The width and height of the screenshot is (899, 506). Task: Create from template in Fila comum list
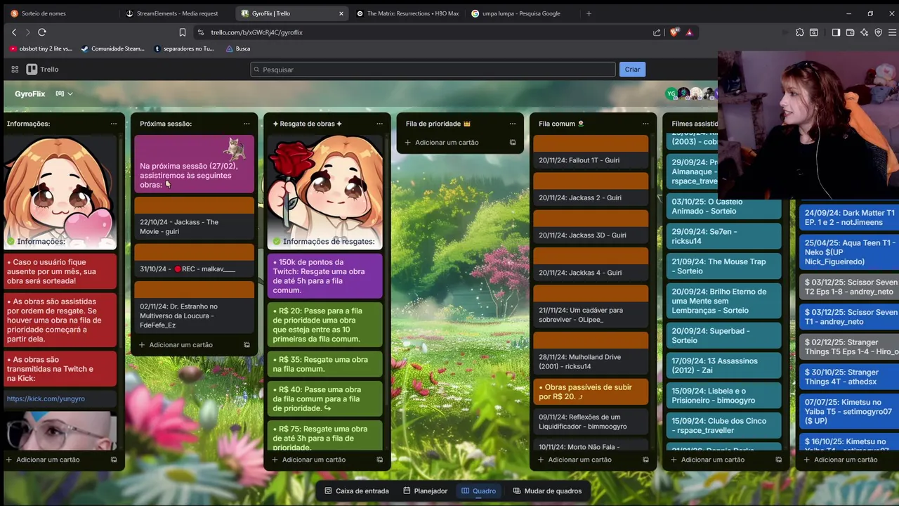tap(645, 460)
